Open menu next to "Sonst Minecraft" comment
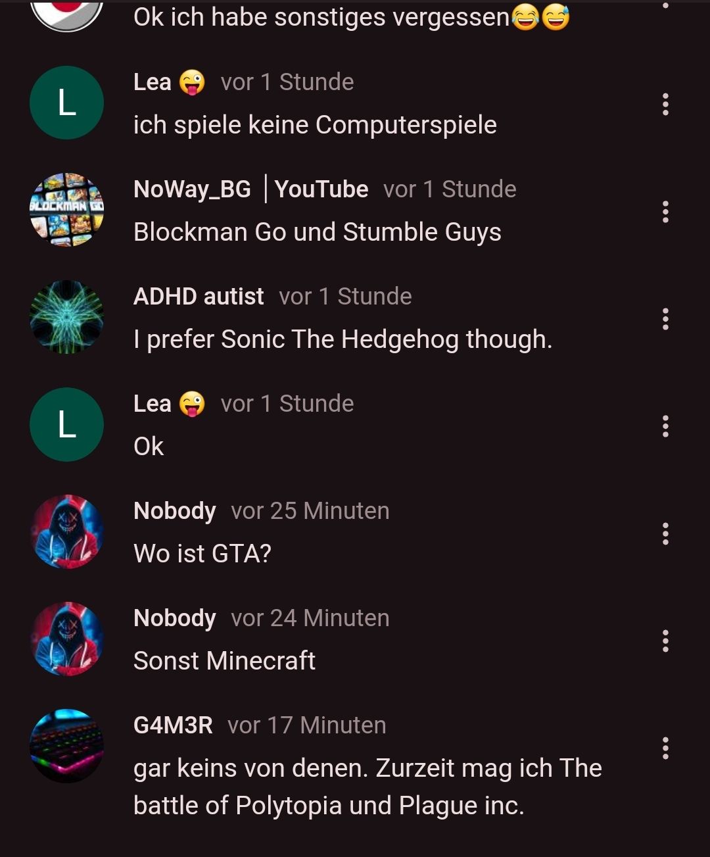The height and width of the screenshot is (857, 710). (665, 641)
